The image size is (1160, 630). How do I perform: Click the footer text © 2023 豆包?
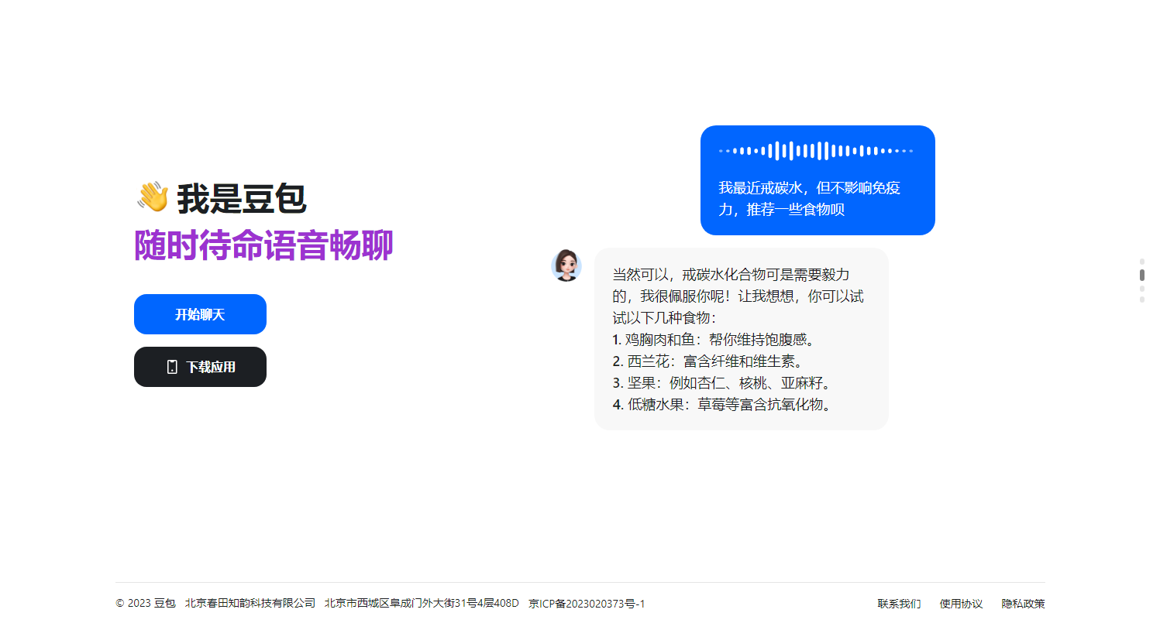tap(146, 604)
